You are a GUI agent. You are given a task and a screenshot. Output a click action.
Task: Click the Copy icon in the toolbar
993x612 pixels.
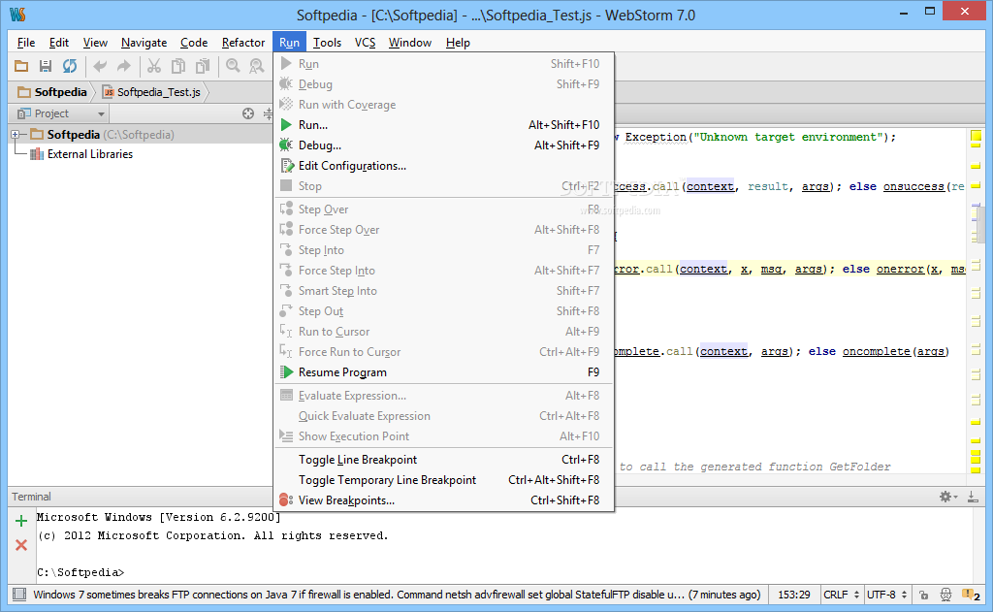point(178,66)
